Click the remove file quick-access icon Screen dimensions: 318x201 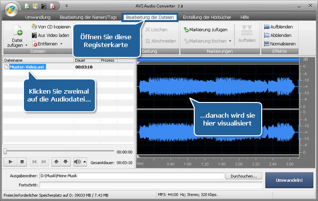click(52, 6)
